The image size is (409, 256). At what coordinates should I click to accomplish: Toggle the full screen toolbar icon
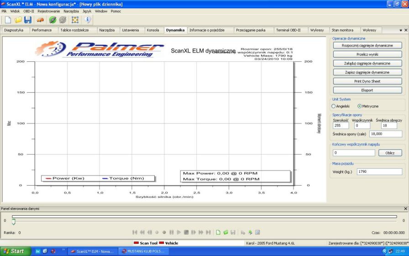(75, 20)
